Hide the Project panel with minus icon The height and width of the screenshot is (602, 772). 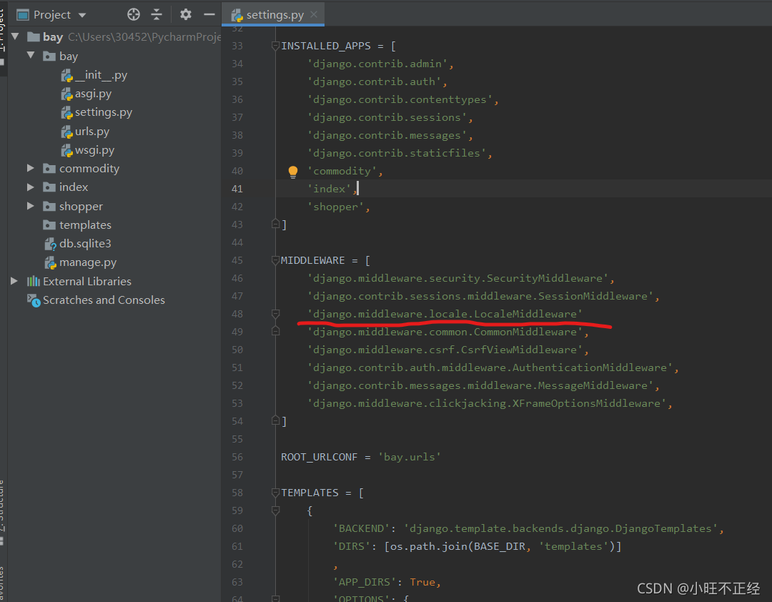point(209,14)
